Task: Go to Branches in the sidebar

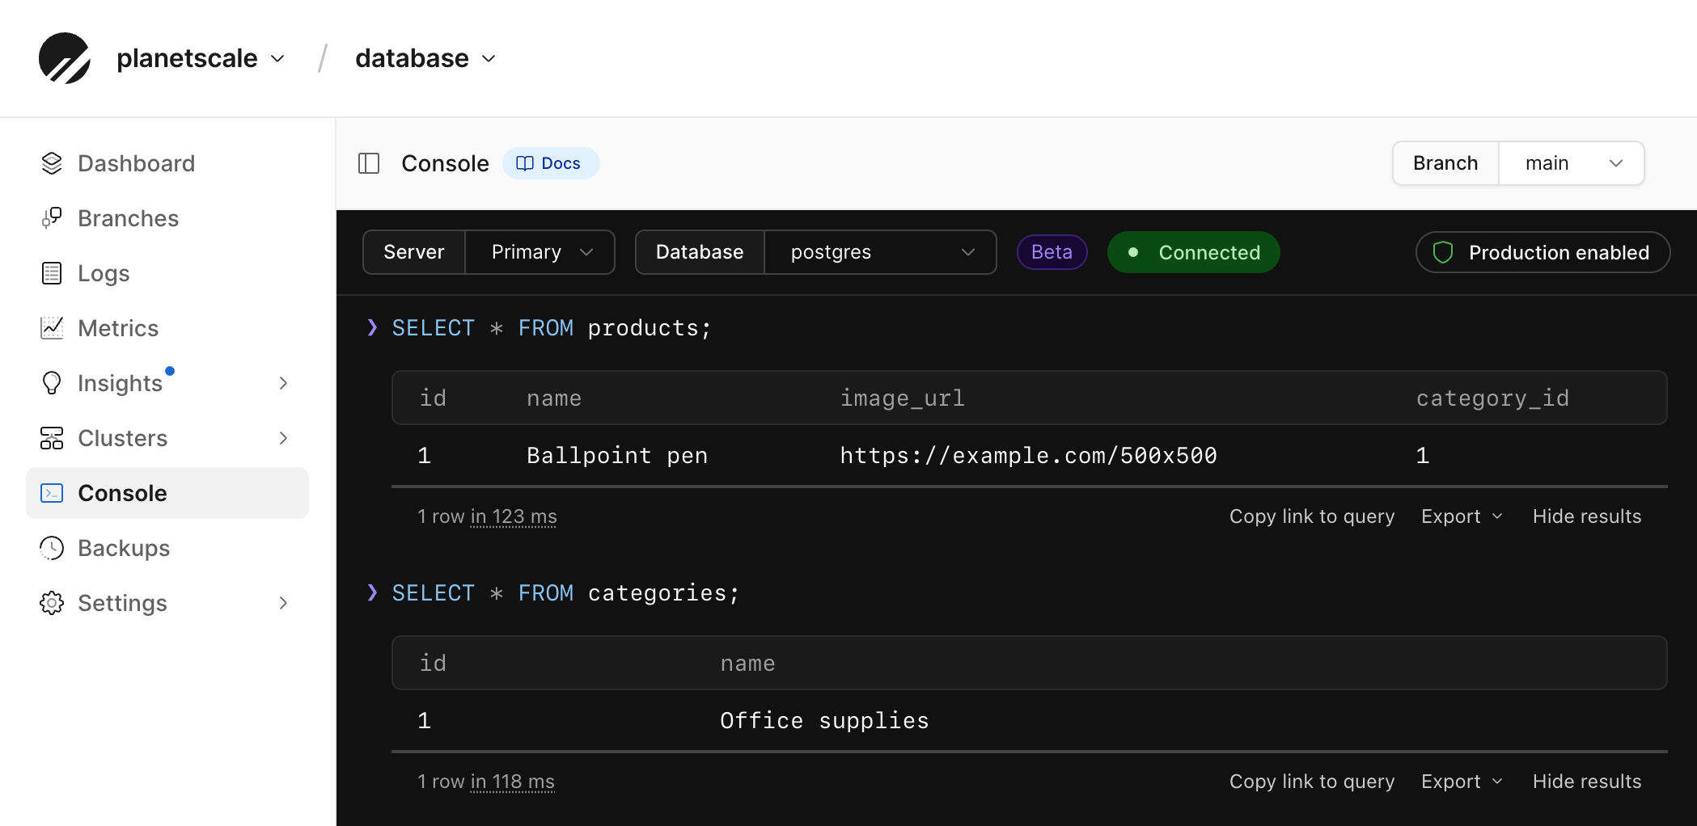Action: click(167, 218)
